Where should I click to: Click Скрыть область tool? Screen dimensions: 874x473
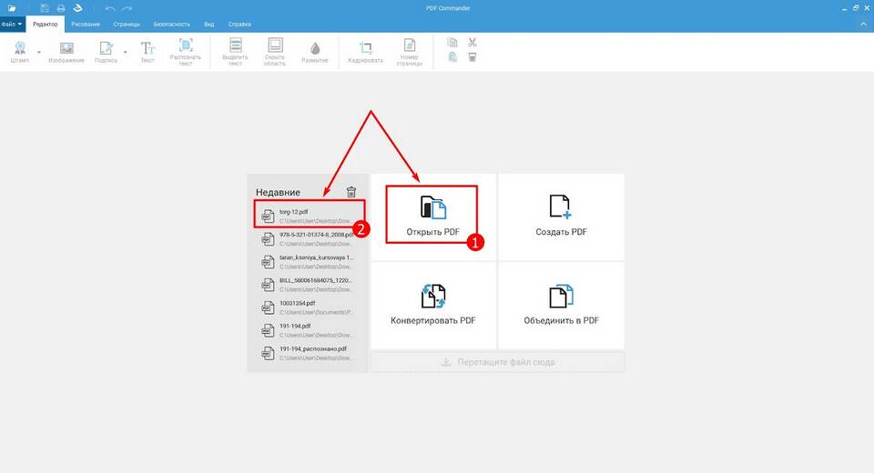[275, 52]
